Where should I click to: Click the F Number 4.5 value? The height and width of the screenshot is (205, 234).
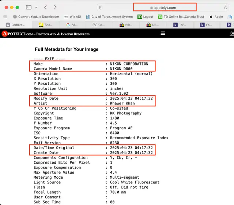click(113, 123)
